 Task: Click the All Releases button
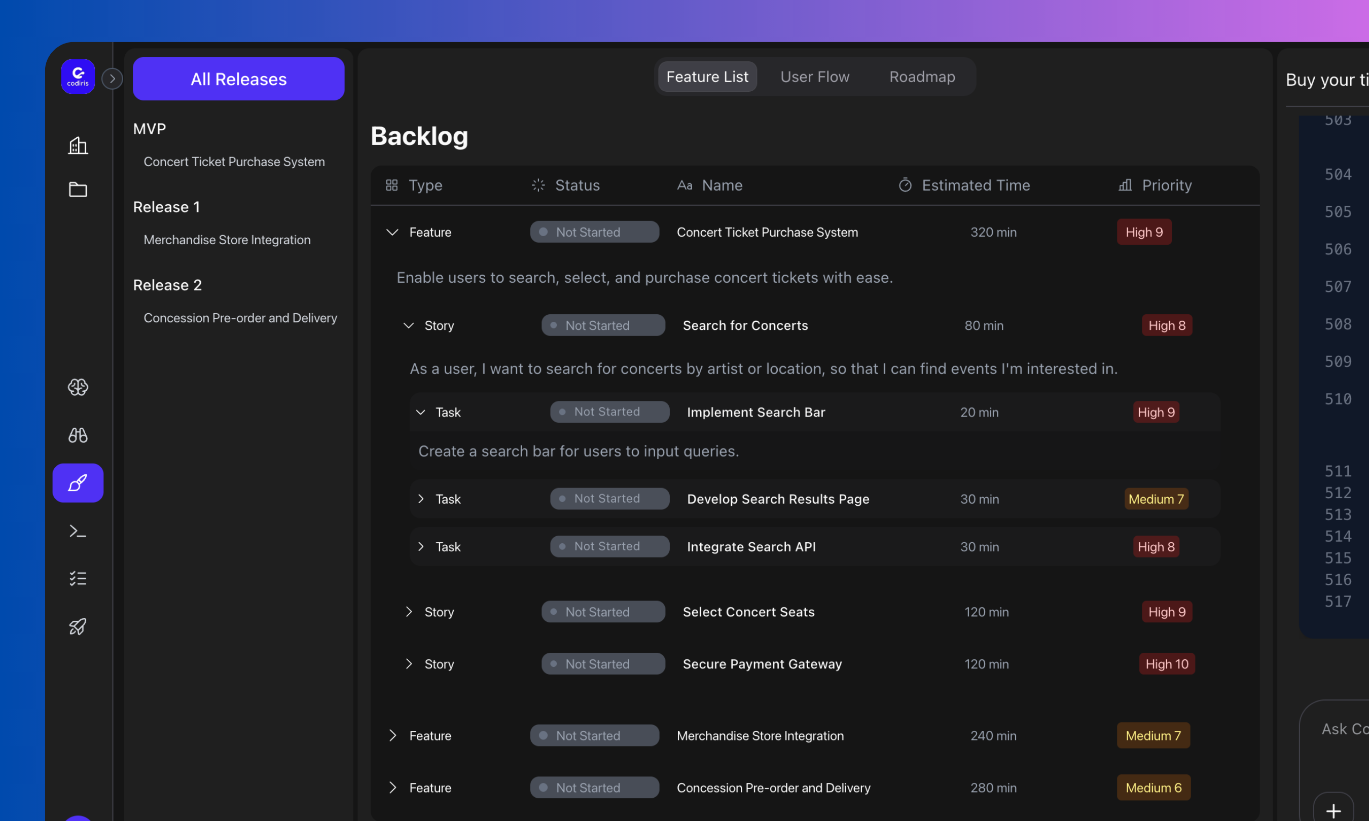click(x=238, y=79)
